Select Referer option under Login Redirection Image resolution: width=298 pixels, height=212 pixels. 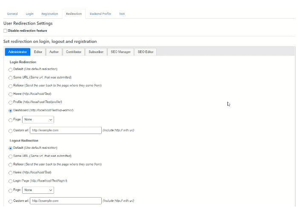coord(11,86)
